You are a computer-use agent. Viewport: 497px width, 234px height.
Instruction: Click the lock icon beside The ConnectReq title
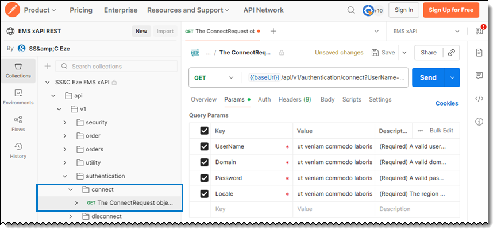[282, 53]
